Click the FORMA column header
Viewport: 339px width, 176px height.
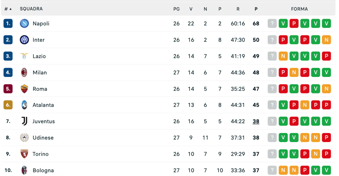299,9
